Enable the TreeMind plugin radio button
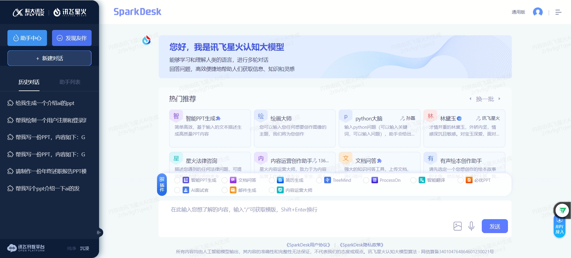Image resolution: width=571 pixels, height=258 pixels. [319, 180]
